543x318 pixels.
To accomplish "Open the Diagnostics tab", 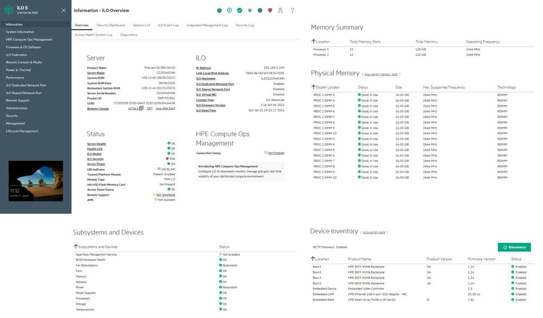I will [129, 35].
